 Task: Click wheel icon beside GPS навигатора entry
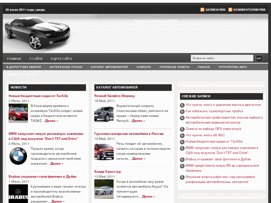point(182,129)
